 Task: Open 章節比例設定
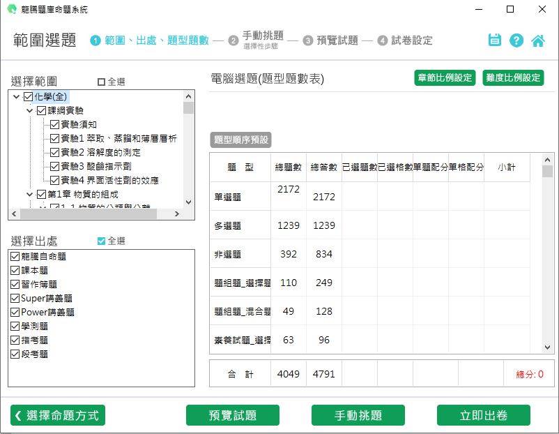pos(445,77)
